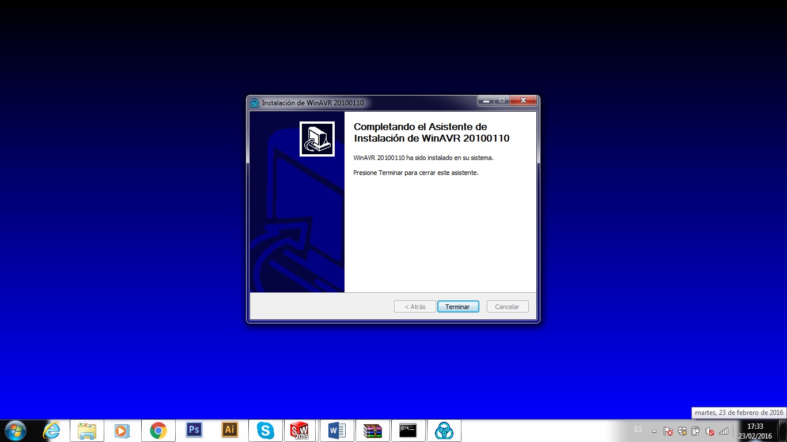Open Action Center flag icon in tray
The height and width of the screenshot is (442, 787).
pyautogui.click(x=668, y=431)
